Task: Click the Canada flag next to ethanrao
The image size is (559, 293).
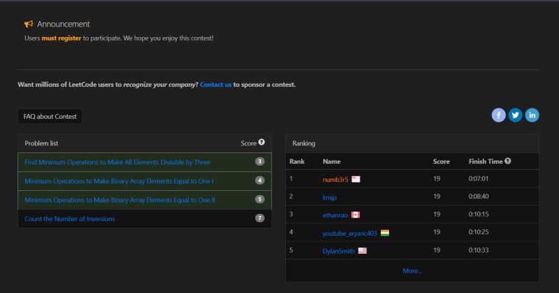Action: click(355, 215)
